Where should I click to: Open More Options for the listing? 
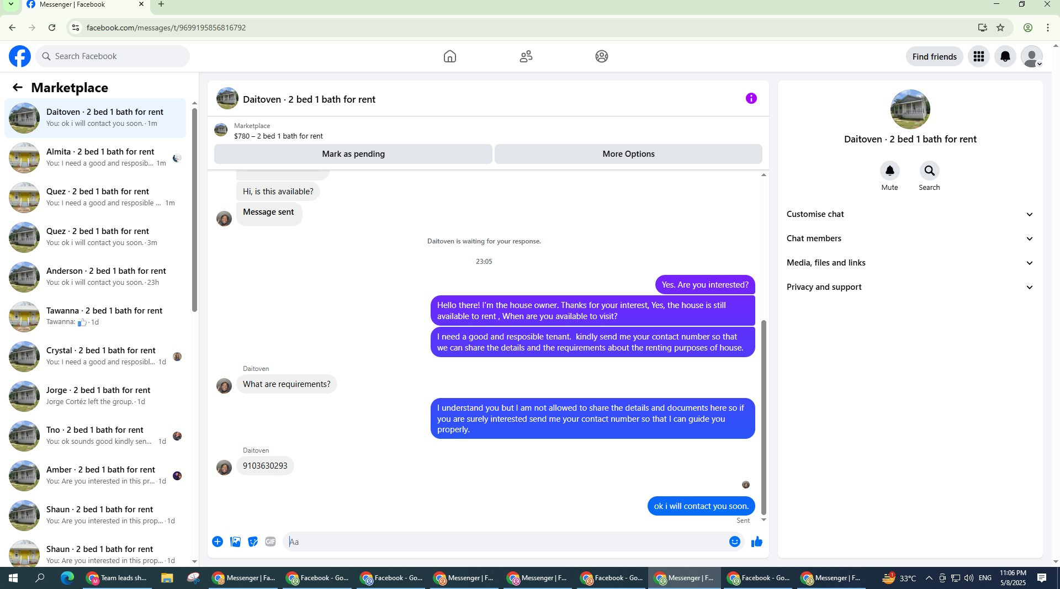pos(628,154)
